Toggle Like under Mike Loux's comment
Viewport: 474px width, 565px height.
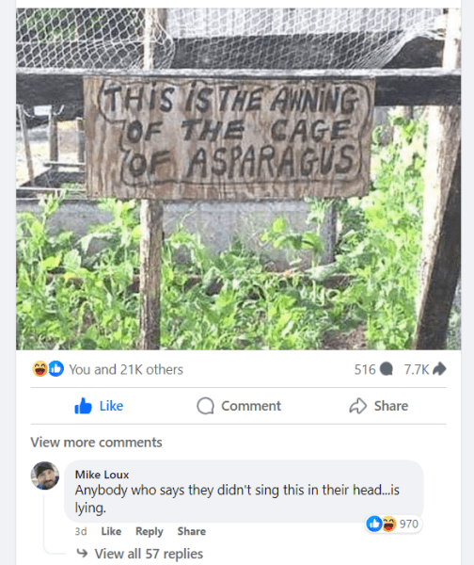point(111,531)
